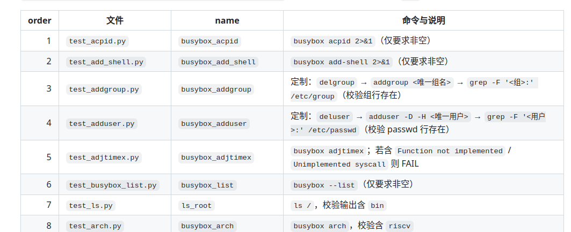Click the test_addgroup.py file entry
This screenshot has height=232, width=571.
click(x=104, y=89)
